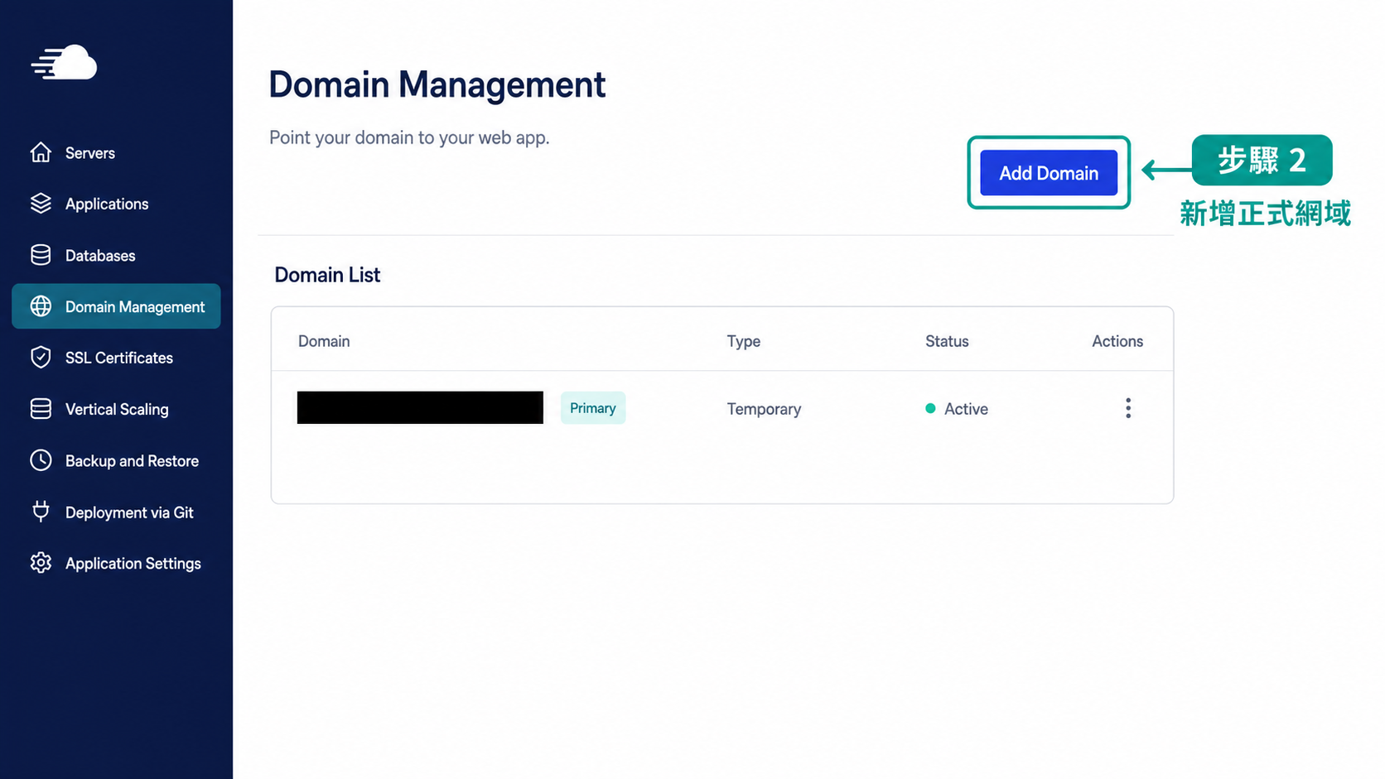Click the Backup and Restore clock icon
1385x779 pixels.
(41, 460)
